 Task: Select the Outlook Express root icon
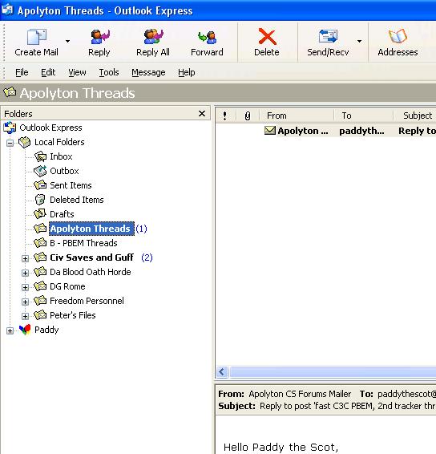(x=10, y=128)
